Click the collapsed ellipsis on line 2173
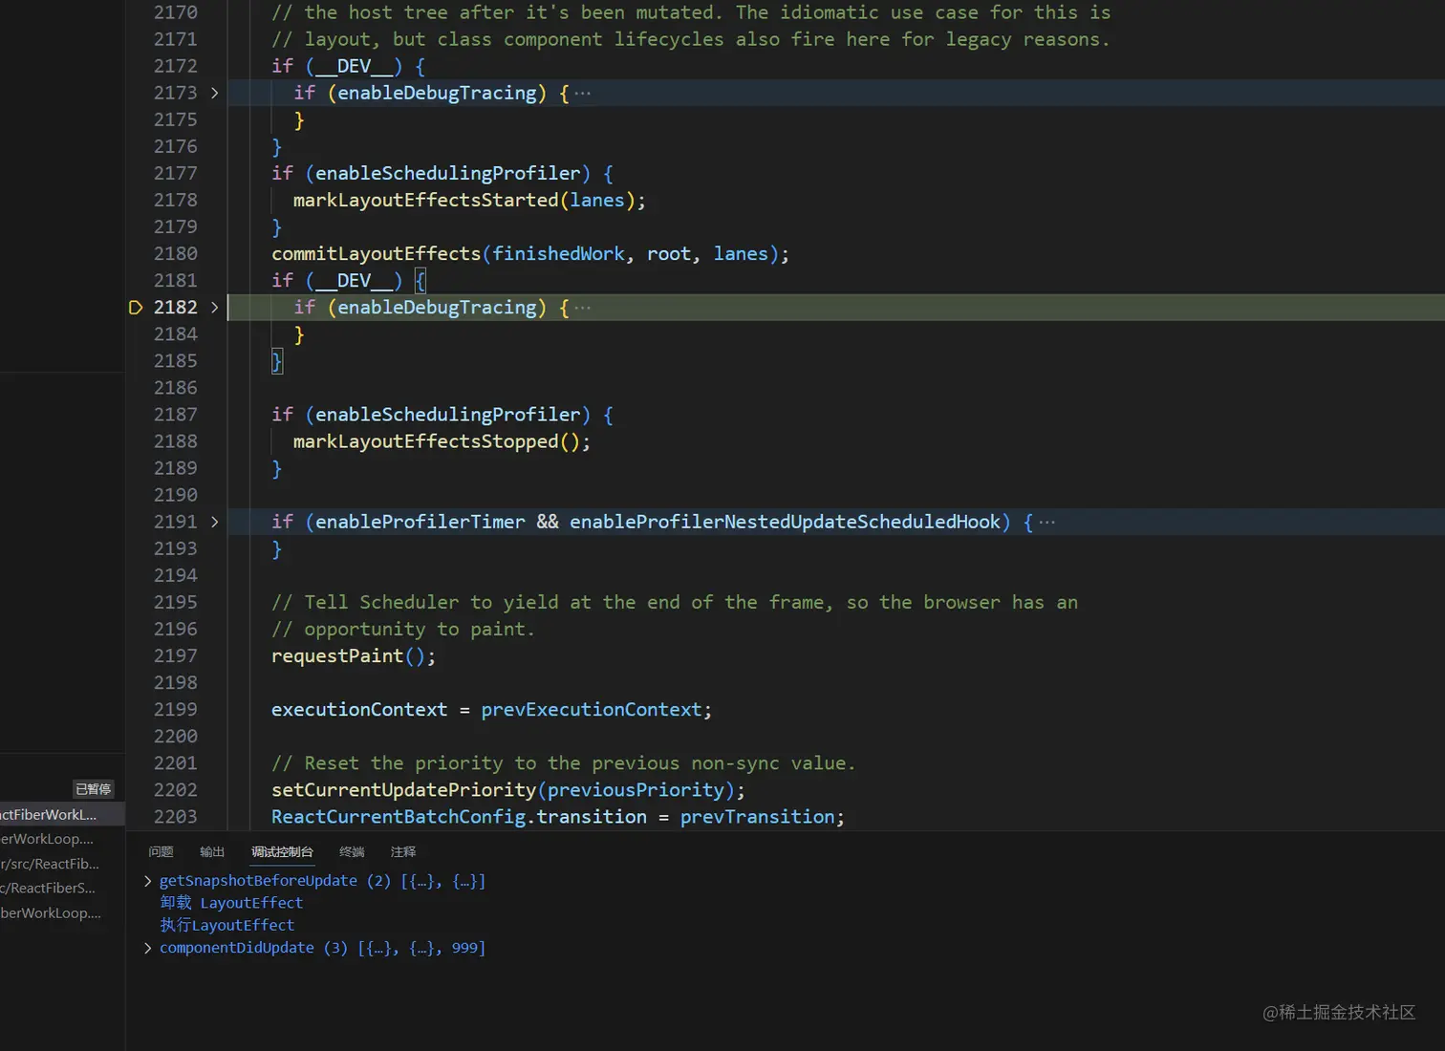 tap(583, 94)
